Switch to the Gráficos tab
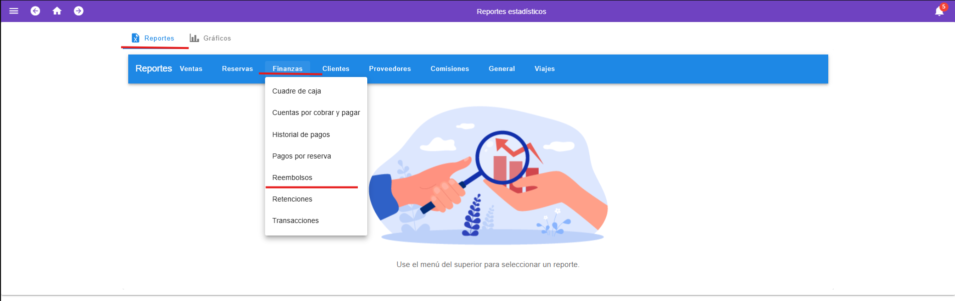 tap(216, 38)
